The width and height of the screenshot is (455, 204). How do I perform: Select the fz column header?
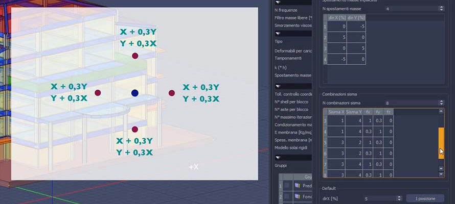click(x=389, y=112)
